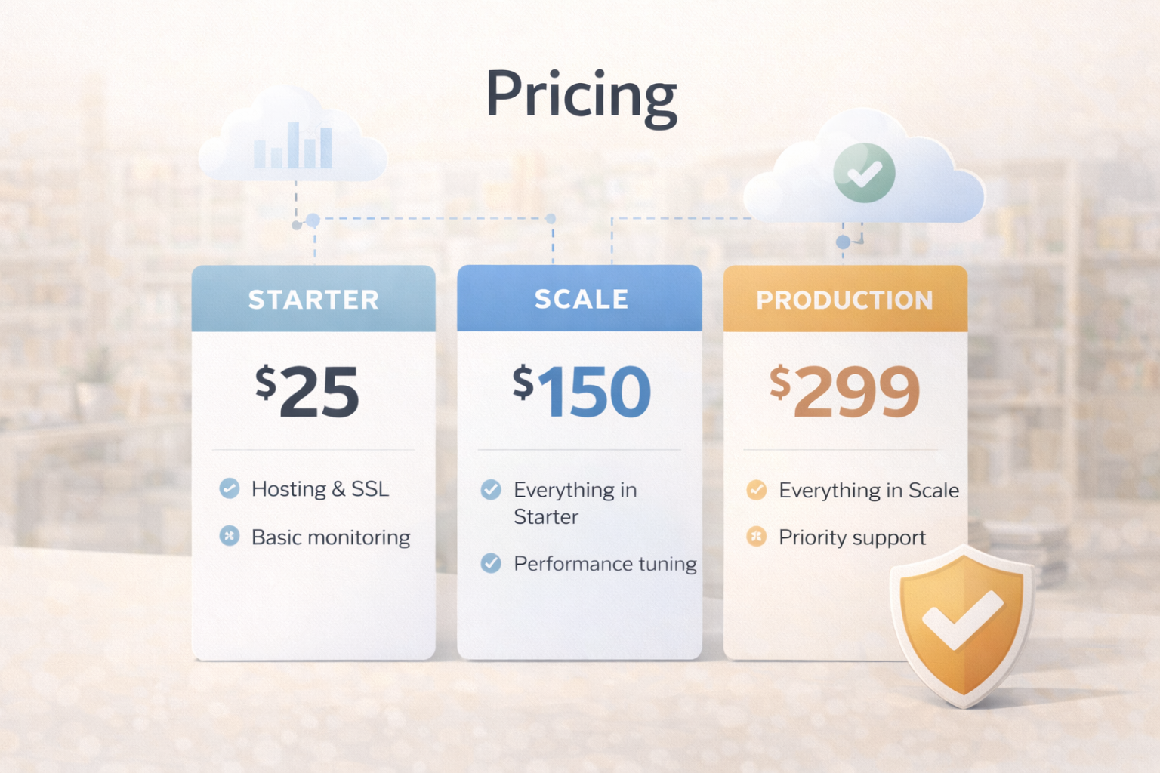Click the $150 Scale price
Screen dimensions: 1160x773
(581, 391)
